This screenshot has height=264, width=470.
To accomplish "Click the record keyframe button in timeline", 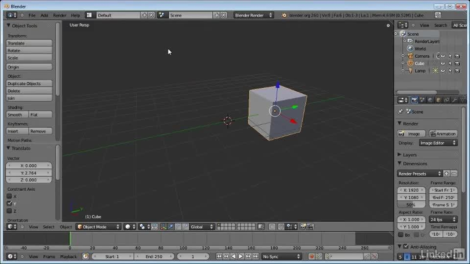I will coord(311,257).
